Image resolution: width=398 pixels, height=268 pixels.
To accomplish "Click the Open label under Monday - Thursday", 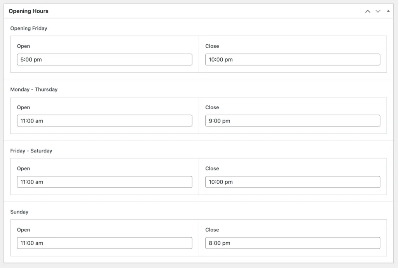I will point(23,107).
